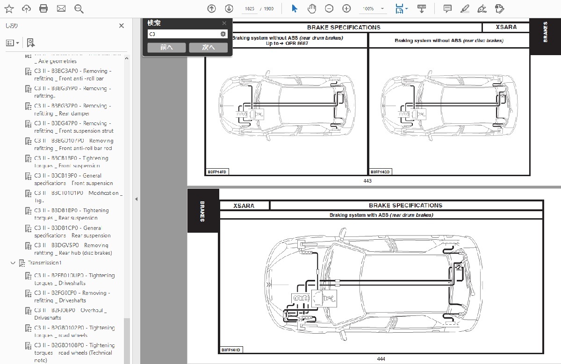The width and height of the screenshot is (561, 364).
Task: Open the Front suspension strut bookmark
Action: point(74,127)
